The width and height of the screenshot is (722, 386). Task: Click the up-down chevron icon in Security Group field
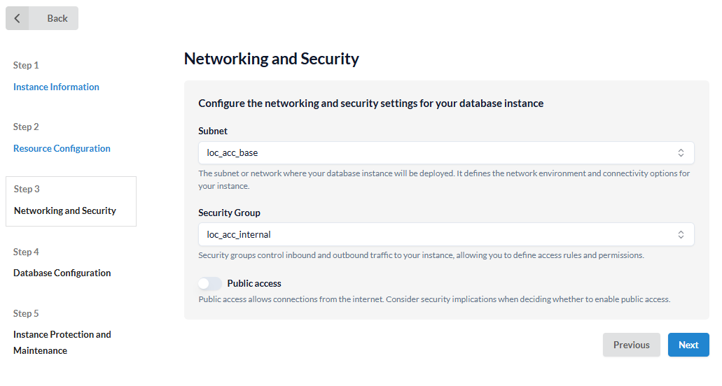click(681, 234)
